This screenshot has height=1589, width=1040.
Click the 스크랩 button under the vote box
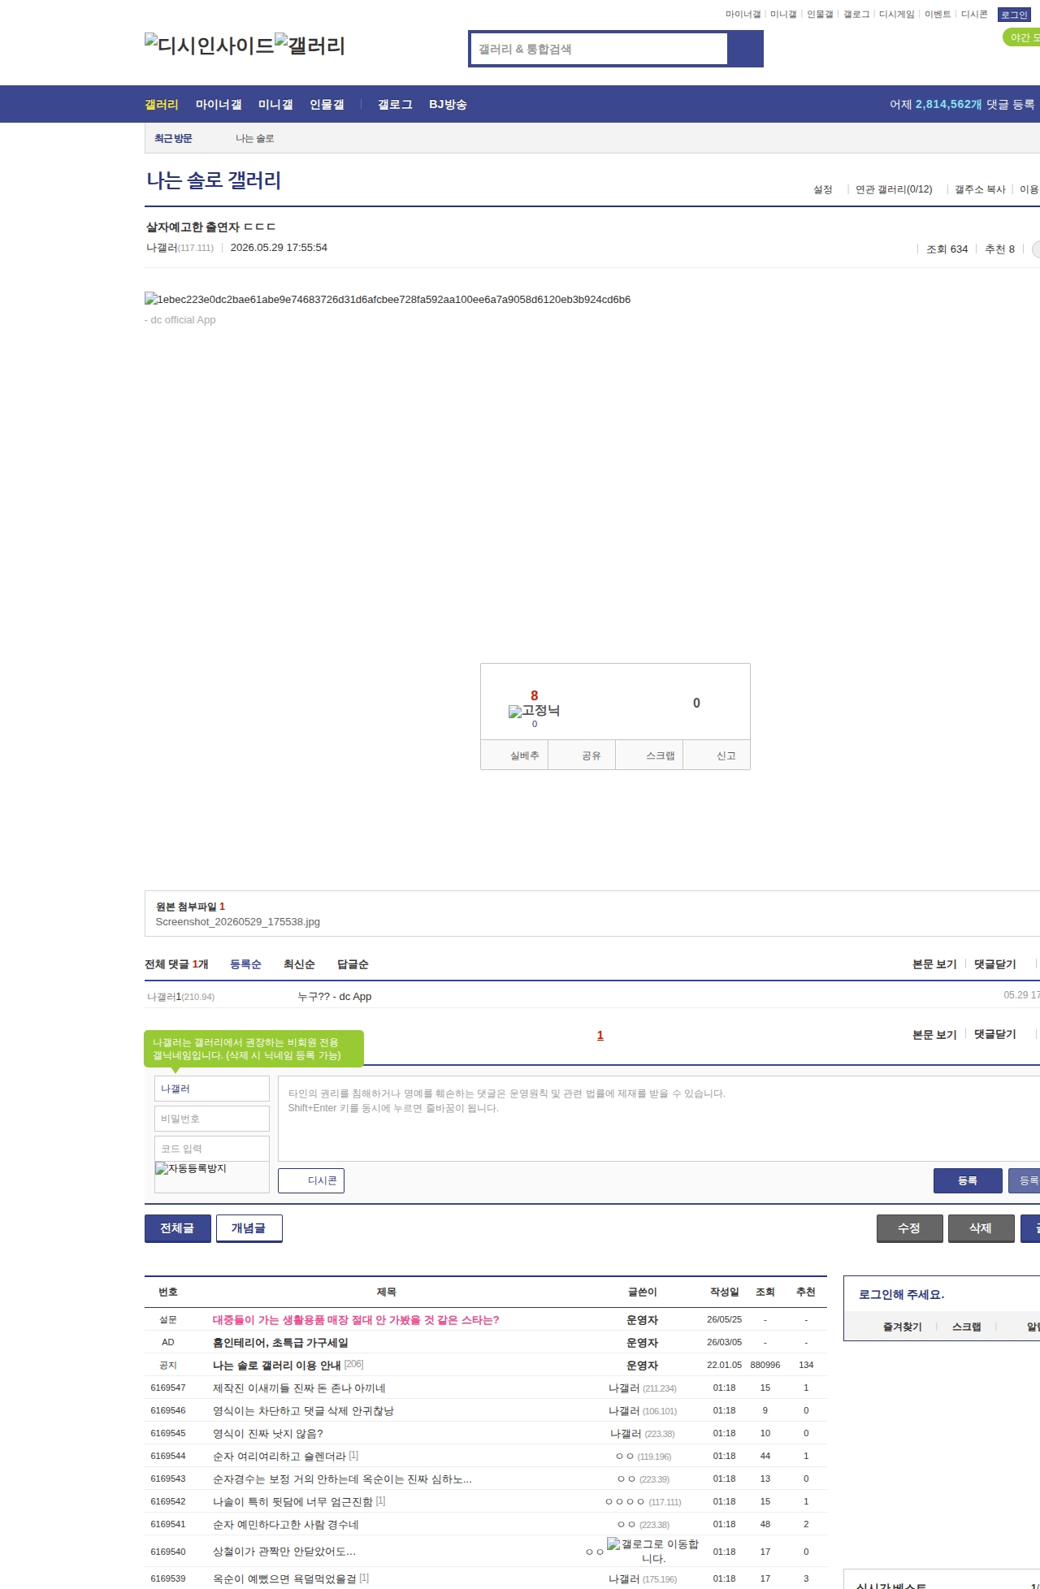coord(649,755)
